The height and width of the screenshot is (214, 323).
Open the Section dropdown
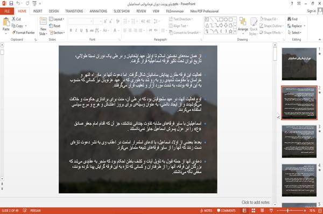57,33
